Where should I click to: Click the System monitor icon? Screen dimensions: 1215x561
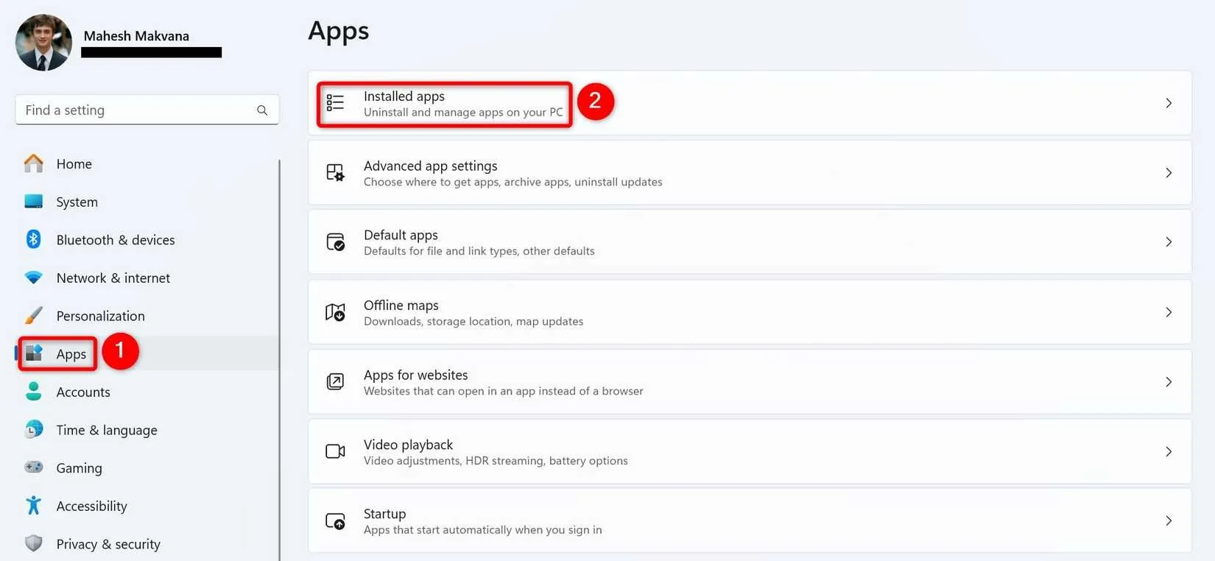tap(34, 202)
